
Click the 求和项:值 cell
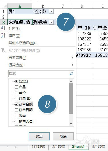point(20,22)
